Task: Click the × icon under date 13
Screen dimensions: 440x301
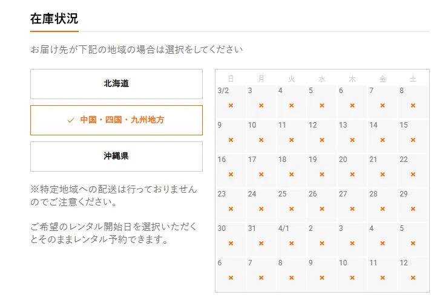Action: coord(352,140)
